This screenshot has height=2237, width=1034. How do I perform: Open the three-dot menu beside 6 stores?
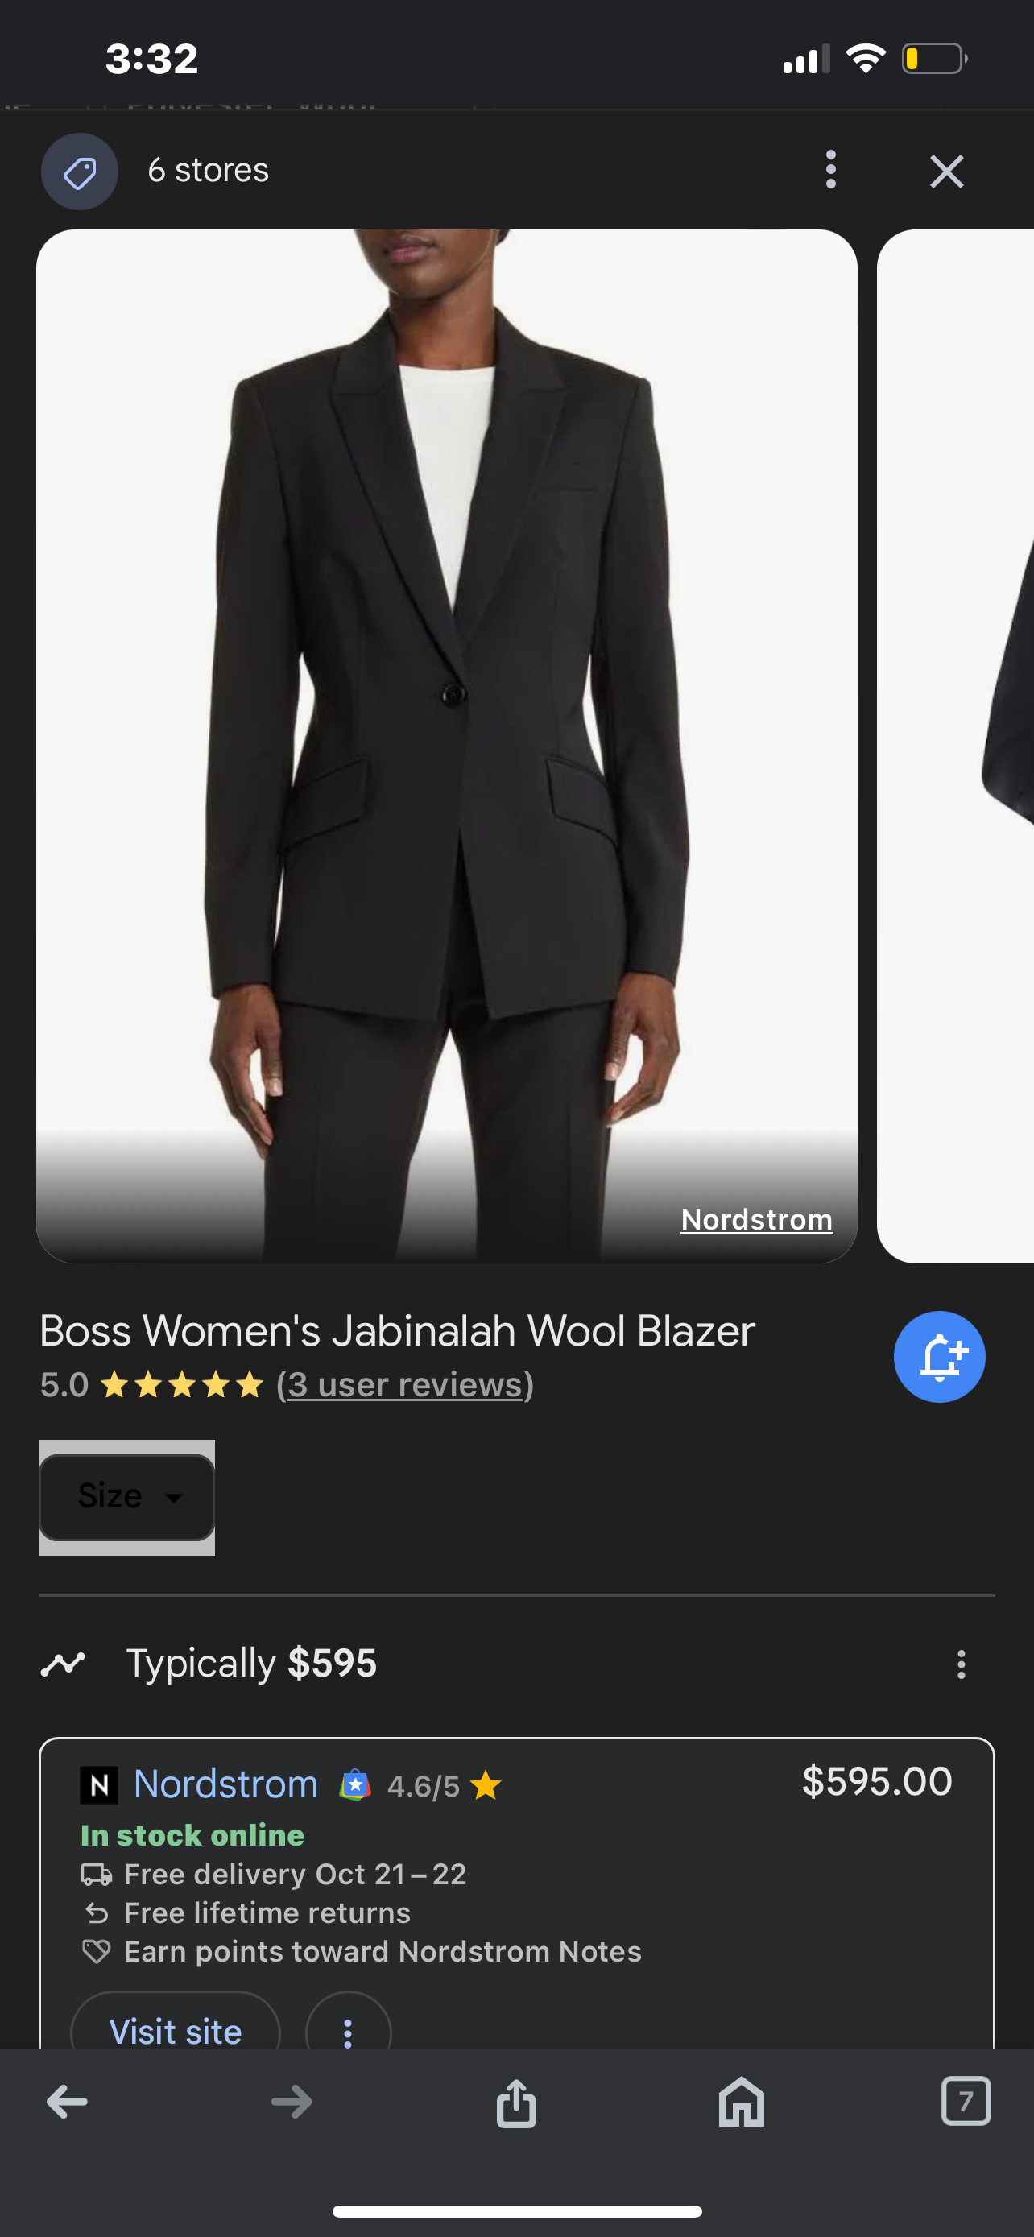coord(831,169)
